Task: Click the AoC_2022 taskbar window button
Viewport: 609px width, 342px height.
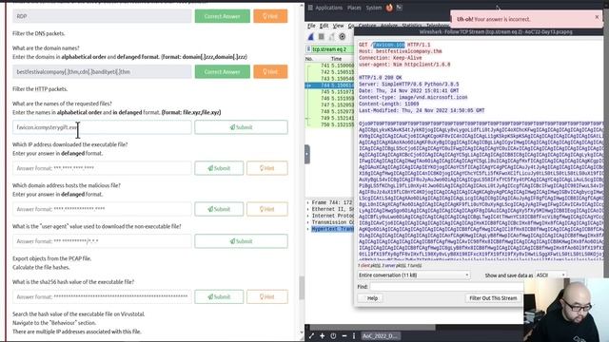Action: point(380,335)
